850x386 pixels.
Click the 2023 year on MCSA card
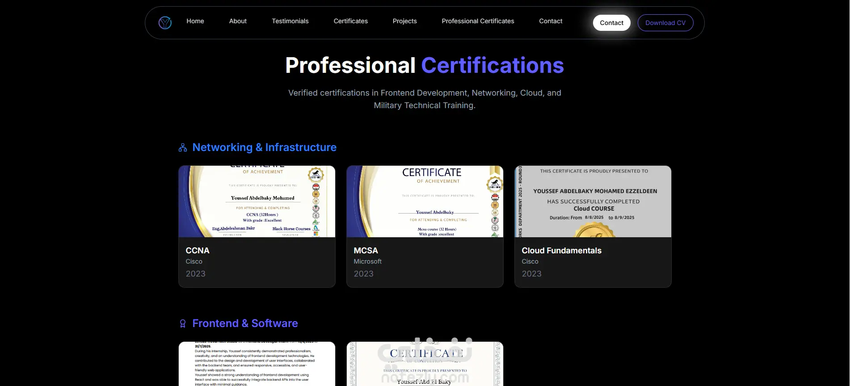coord(364,274)
